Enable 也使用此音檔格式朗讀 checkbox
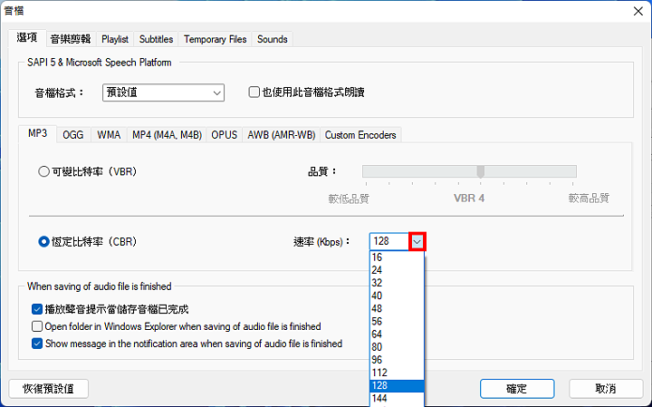Image resolution: width=652 pixels, height=407 pixels. click(254, 92)
